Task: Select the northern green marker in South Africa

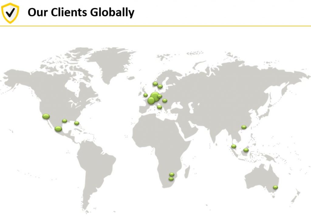Action: coord(172,175)
